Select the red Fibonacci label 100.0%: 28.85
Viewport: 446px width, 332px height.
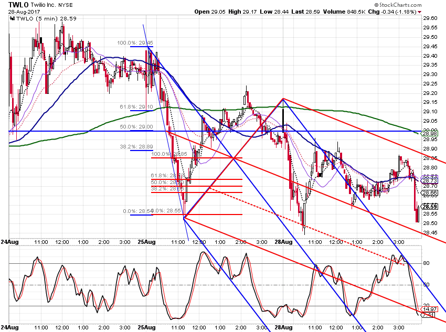point(169,154)
